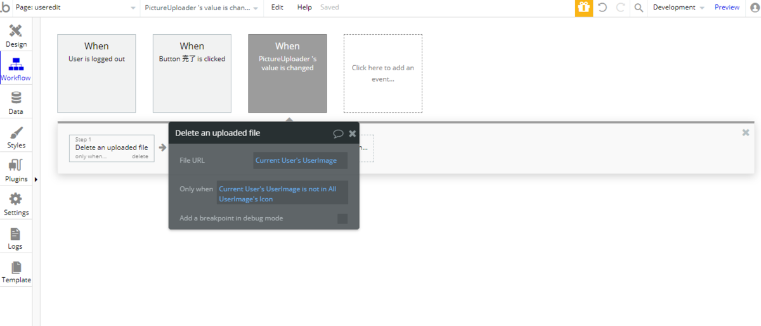761x326 pixels.
Task: Open the comment bubble in action dialog
Action: (338, 134)
